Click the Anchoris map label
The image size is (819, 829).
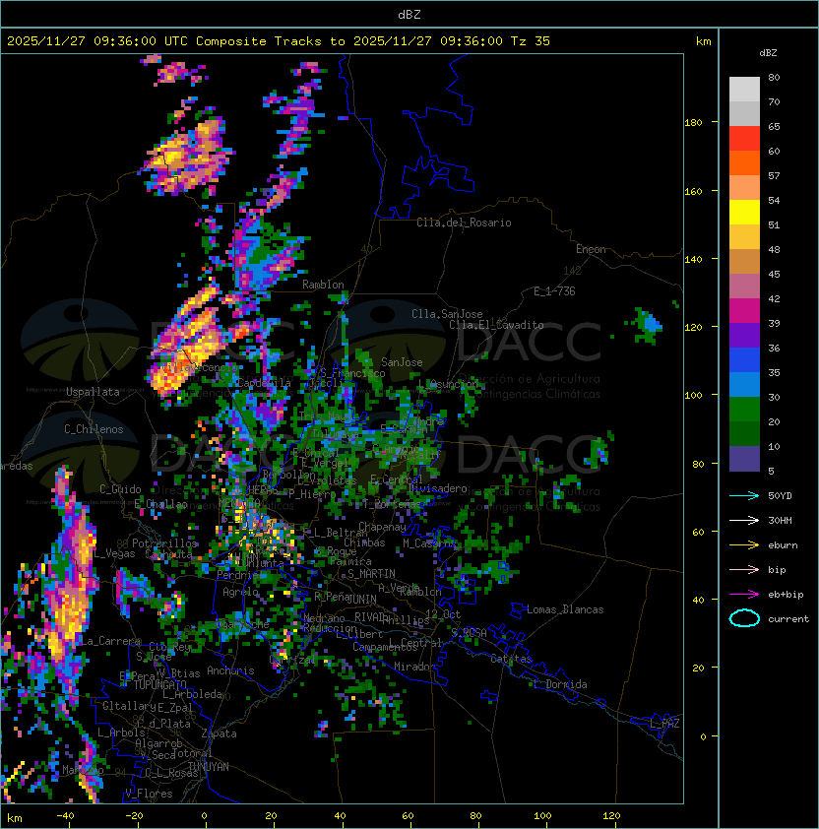pos(230,670)
